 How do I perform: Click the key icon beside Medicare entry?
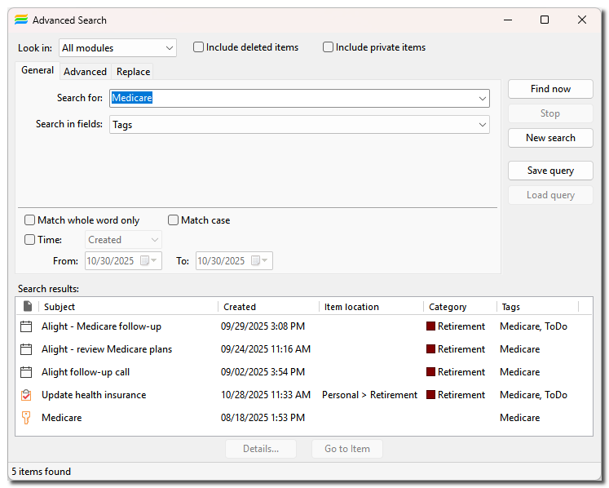click(26, 418)
